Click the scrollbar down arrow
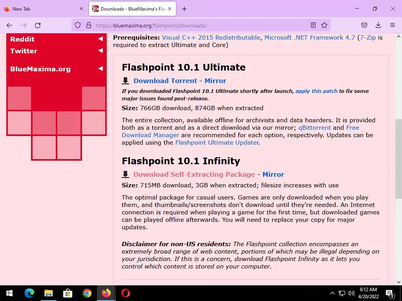Image resolution: width=402 pixels, height=301 pixels. (398, 282)
